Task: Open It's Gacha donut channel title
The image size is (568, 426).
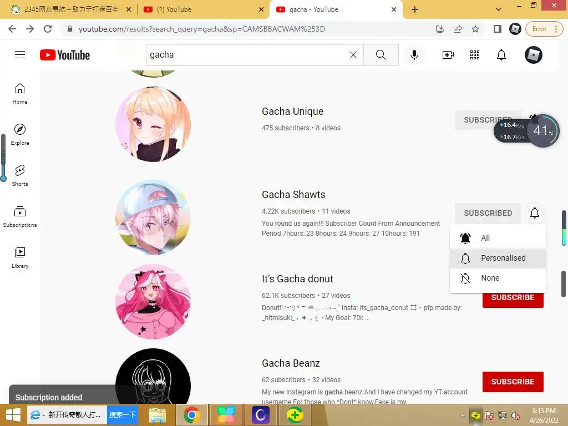Action: [297, 279]
